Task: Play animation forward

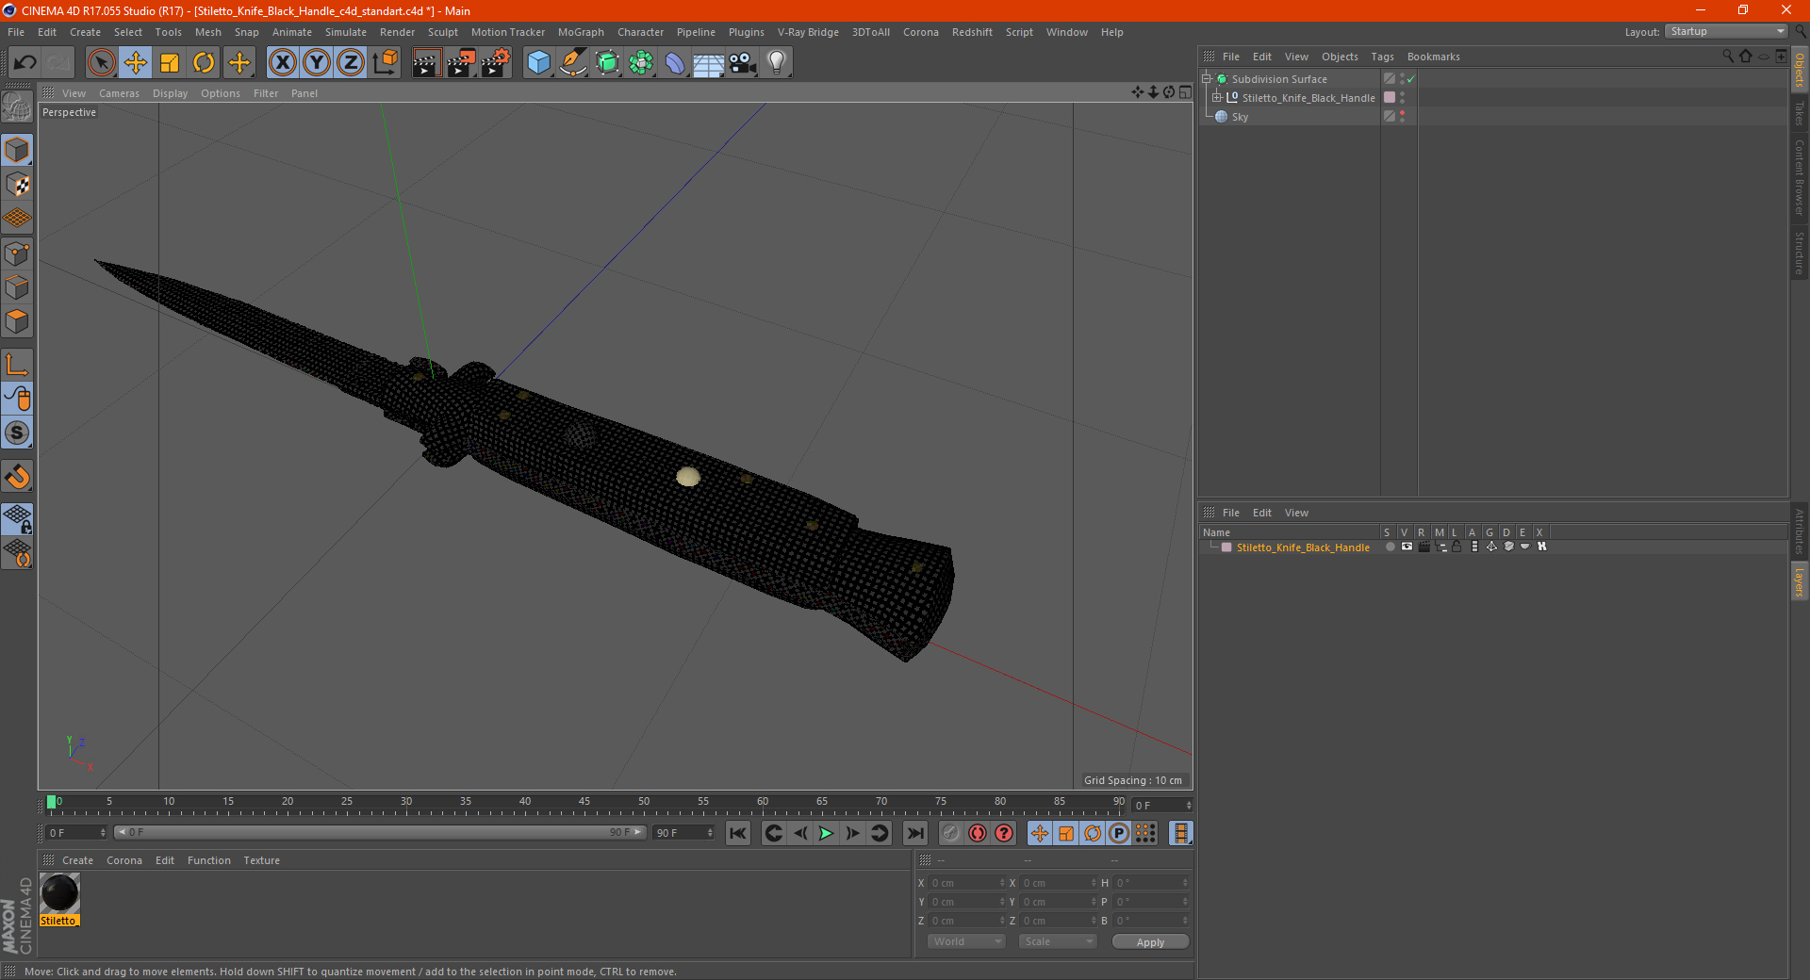Action: click(x=826, y=833)
